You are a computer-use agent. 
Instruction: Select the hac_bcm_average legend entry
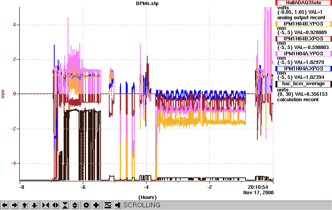click(303, 84)
